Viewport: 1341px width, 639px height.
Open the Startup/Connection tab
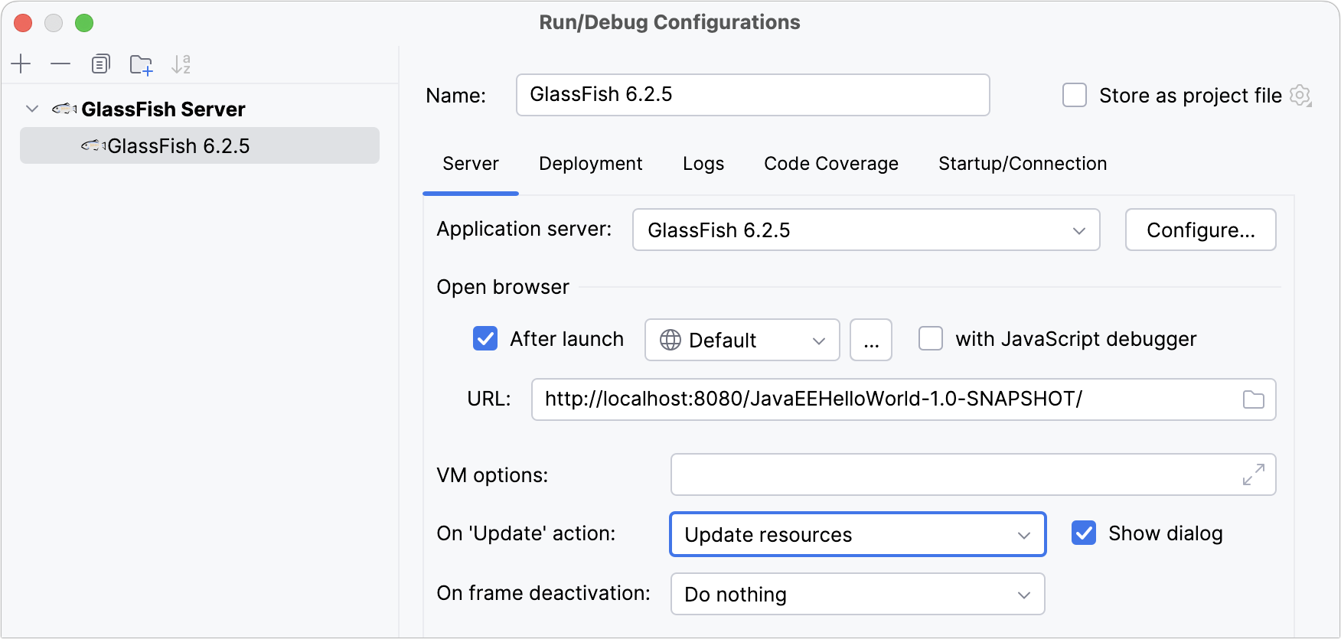point(1022,164)
